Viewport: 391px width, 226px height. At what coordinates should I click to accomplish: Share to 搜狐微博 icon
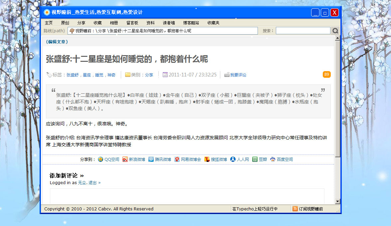tap(207, 160)
